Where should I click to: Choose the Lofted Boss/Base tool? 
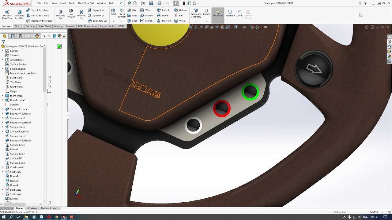pyautogui.click(x=37, y=15)
